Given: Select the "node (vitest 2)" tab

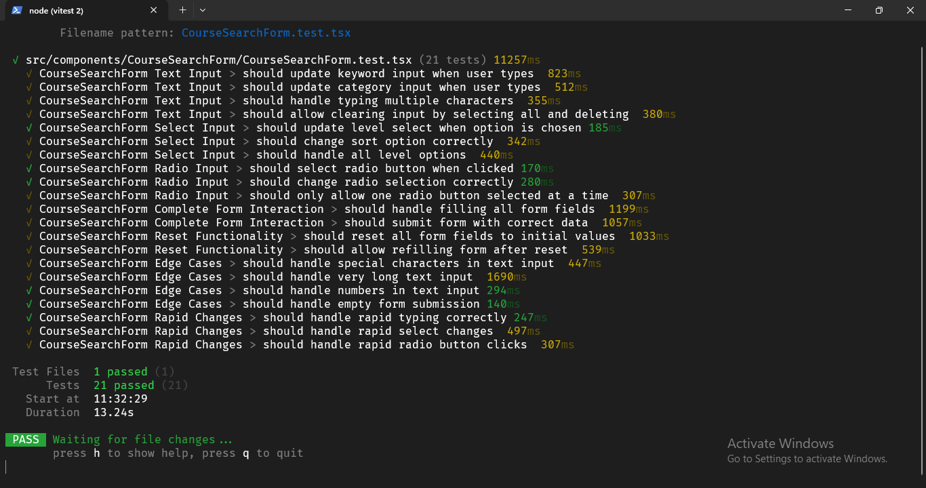Looking at the screenshot, I should 81,10.
